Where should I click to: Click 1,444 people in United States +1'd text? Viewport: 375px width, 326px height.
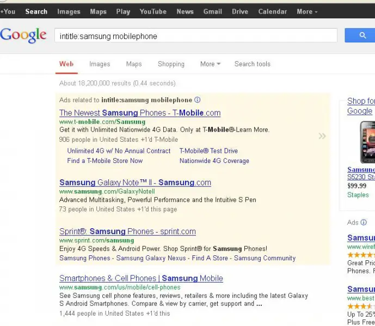coord(115,314)
